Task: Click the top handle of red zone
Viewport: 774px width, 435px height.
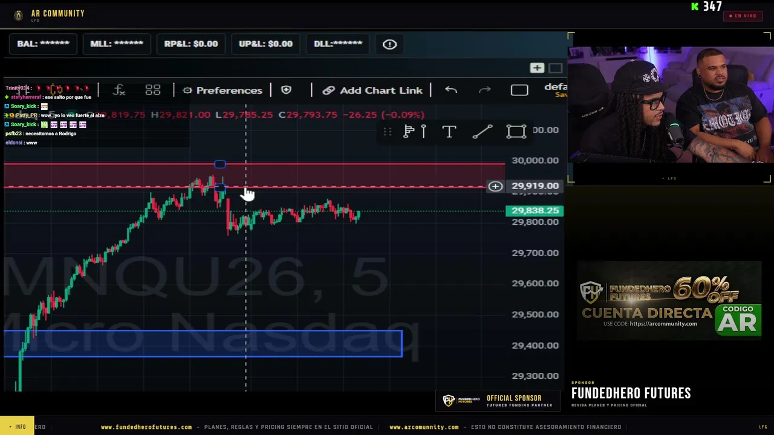Action: [220, 164]
